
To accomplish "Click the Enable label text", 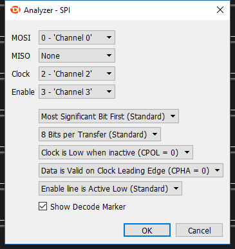I will 23,92.
